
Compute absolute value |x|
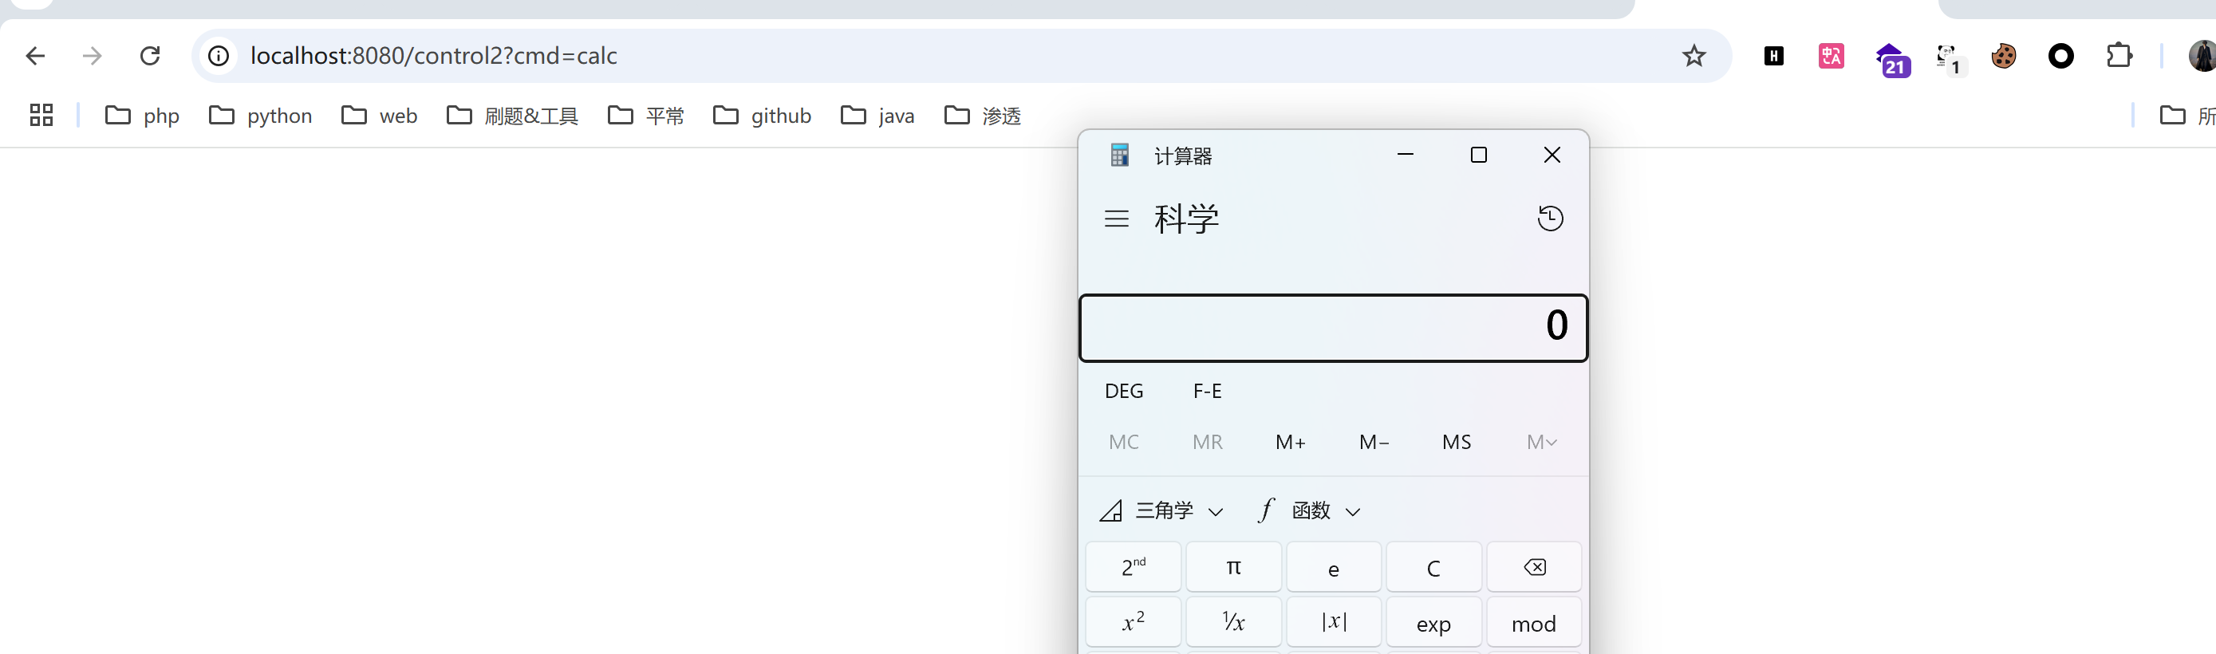[x=1334, y=622]
